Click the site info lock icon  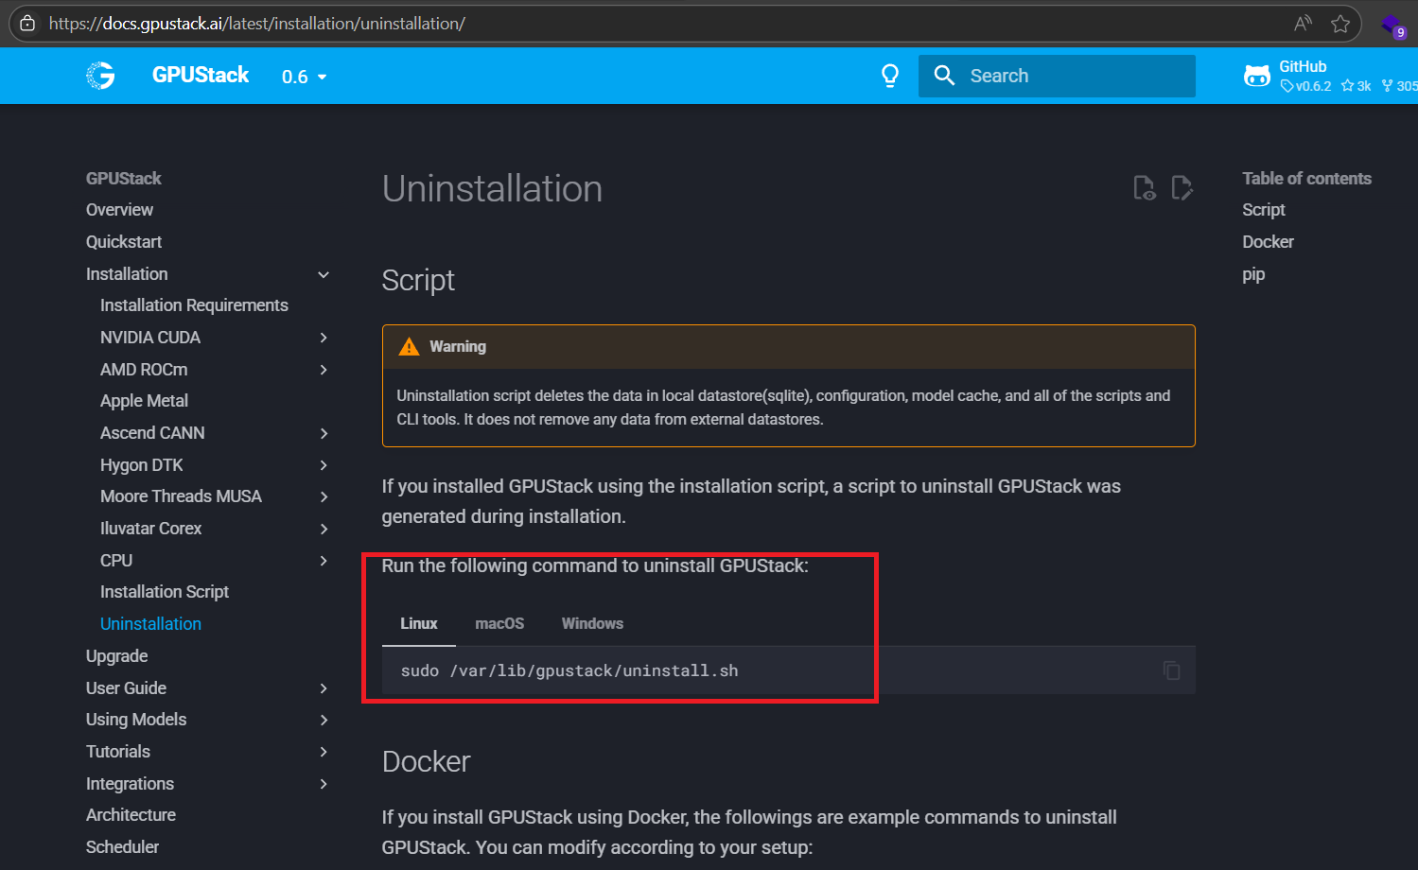point(27,24)
